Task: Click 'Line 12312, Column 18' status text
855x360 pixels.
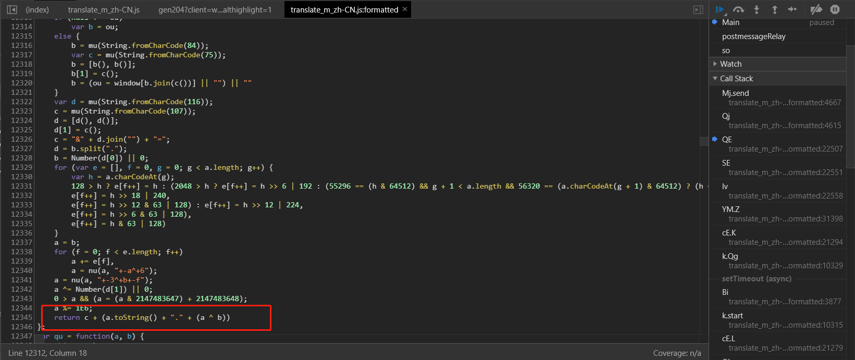Action: click(47, 353)
